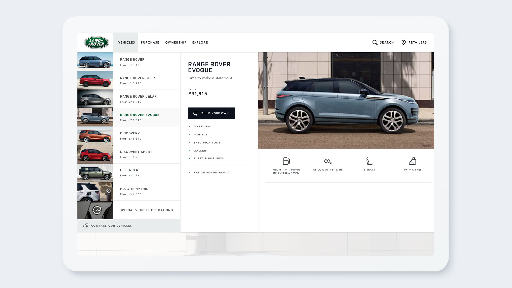Click 'As low as 43* g/km' text
Viewport: 512px width, 288px height.
(328, 170)
